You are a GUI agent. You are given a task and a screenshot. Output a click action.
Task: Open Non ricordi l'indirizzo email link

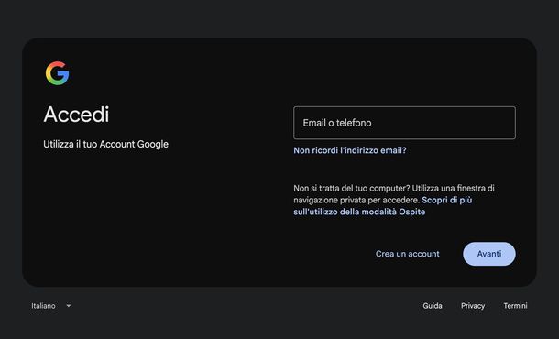coord(350,150)
